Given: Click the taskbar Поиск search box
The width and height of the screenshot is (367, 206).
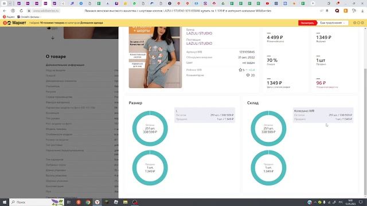Looking at the screenshot, I should click(37, 202).
